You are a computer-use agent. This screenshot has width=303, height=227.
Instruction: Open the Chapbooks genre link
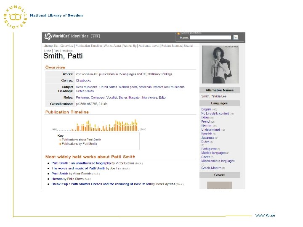pyautogui.click(x=83, y=80)
